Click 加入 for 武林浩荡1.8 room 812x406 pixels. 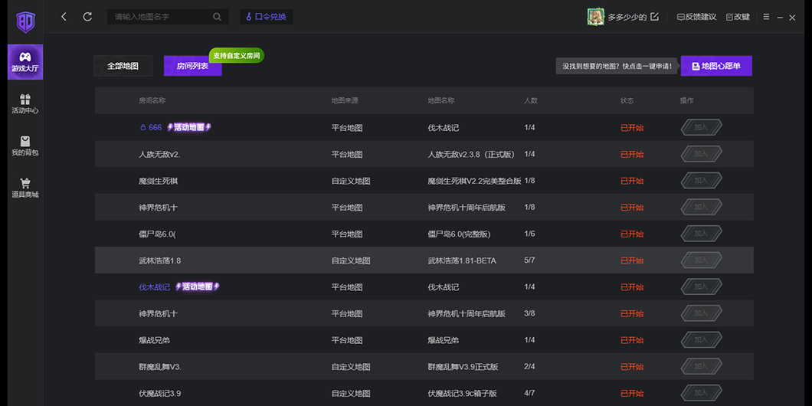(x=701, y=260)
